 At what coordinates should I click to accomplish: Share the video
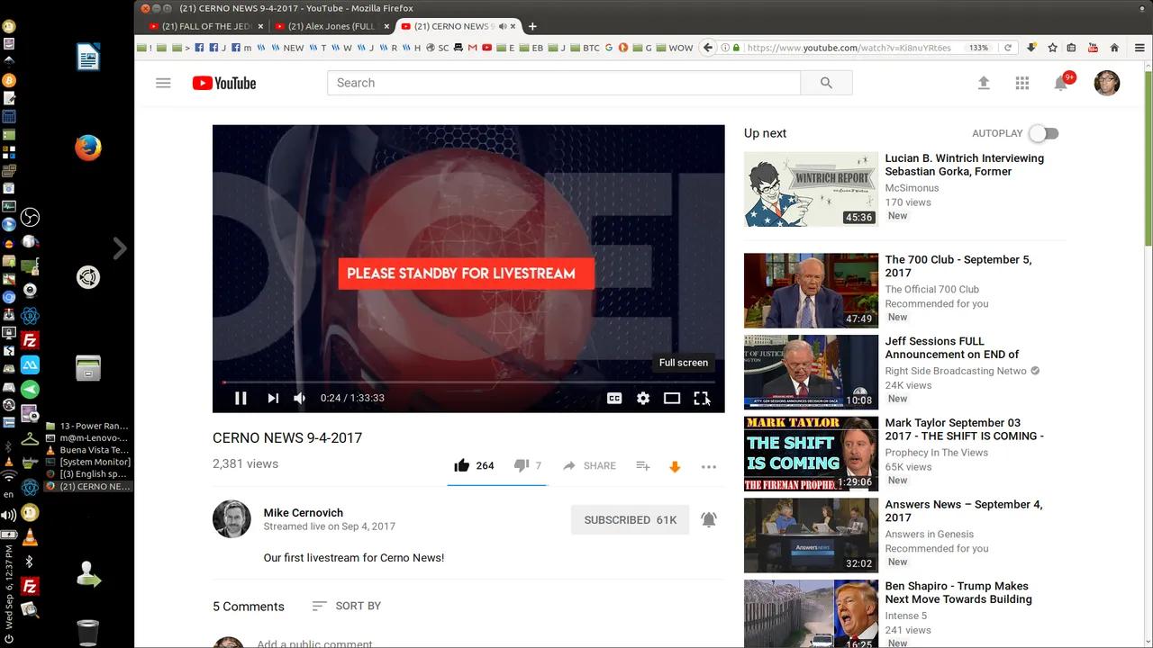pos(589,465)
